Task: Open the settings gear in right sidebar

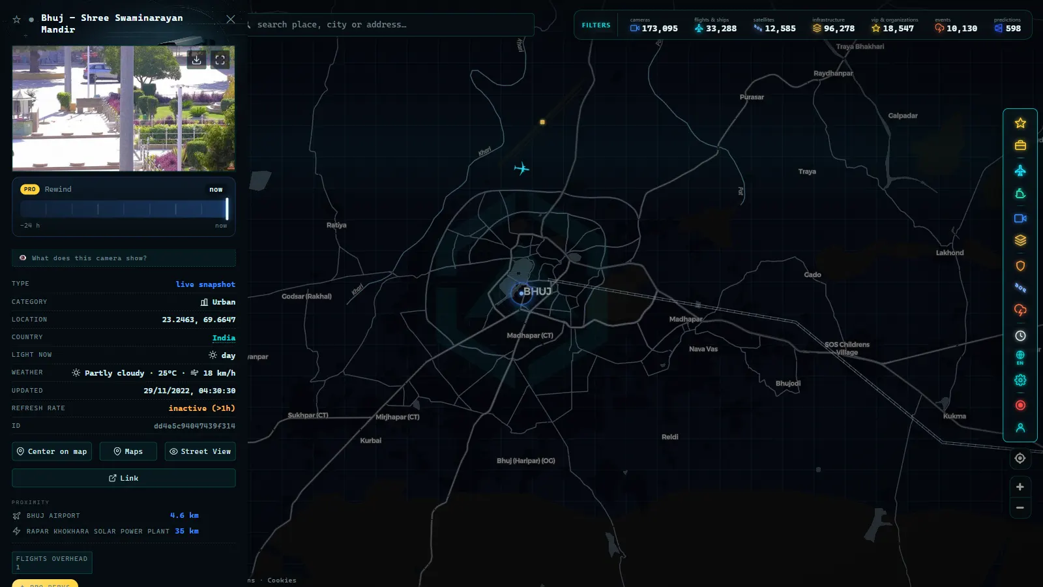Action: click(x=1020, y=380)
